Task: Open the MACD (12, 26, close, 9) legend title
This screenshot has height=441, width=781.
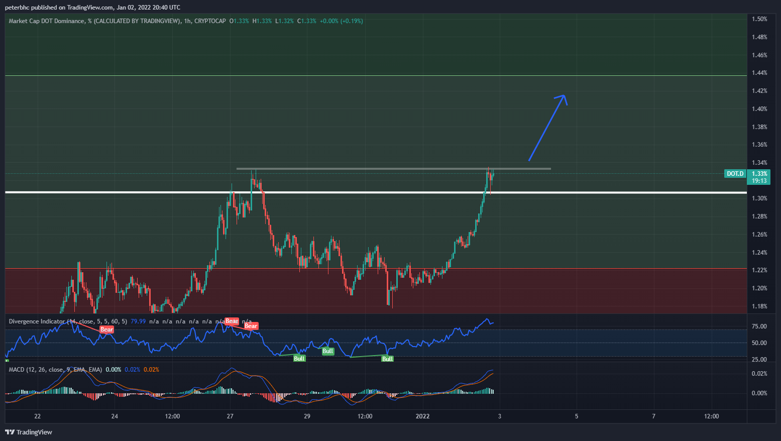Action: pos(55,370)
